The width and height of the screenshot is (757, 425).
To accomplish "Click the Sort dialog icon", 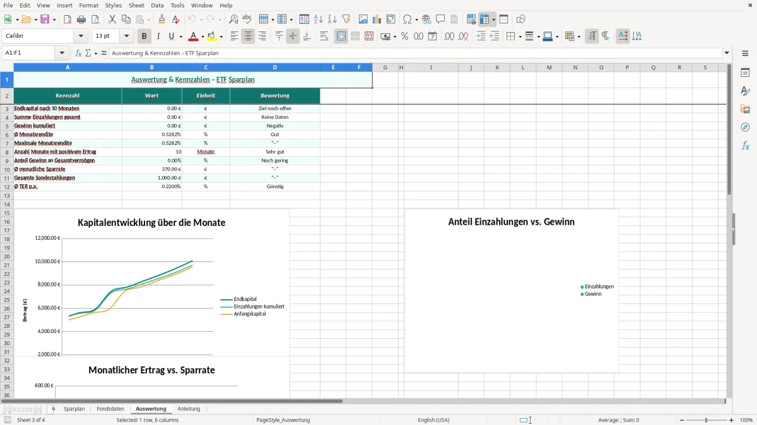I will tap(304, 20).
